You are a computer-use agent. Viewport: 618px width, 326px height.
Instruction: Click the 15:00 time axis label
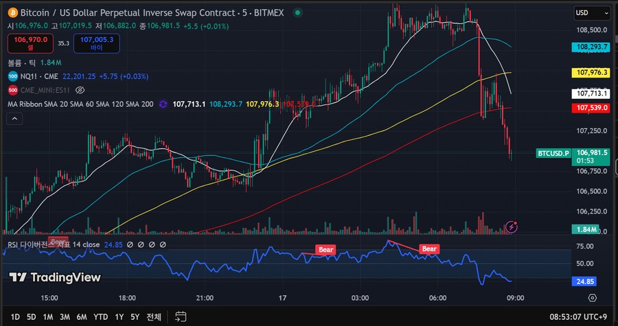pyautogui.click(x=49, y=298)
